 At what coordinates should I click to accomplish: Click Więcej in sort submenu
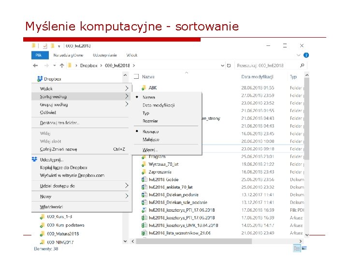[150, 150]
